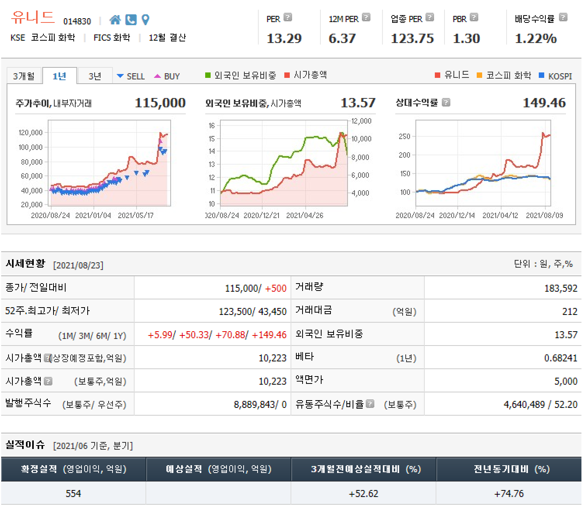Click the 거래량 value 183,592
Screen dimensions: 583x509
click(x=561, y=288)
